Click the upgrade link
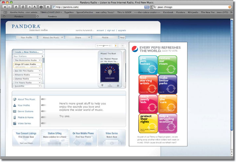 coord(122,30)
